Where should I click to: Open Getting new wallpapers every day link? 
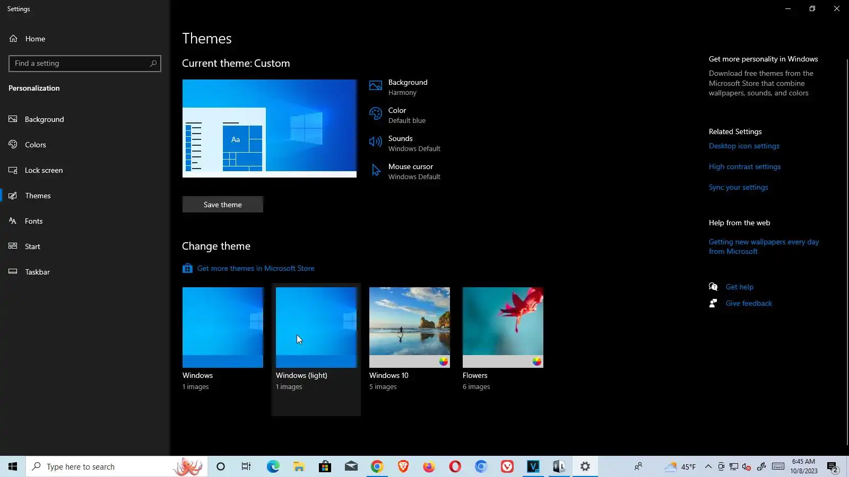tap(764, 246)
